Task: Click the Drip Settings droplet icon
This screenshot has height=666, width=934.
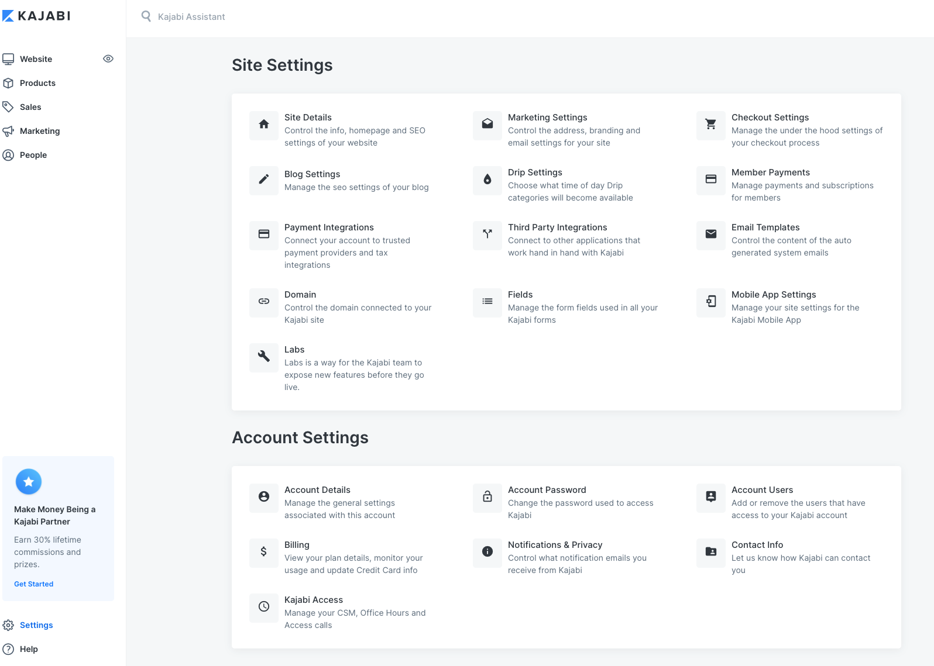Action: (x=487, y=179)
